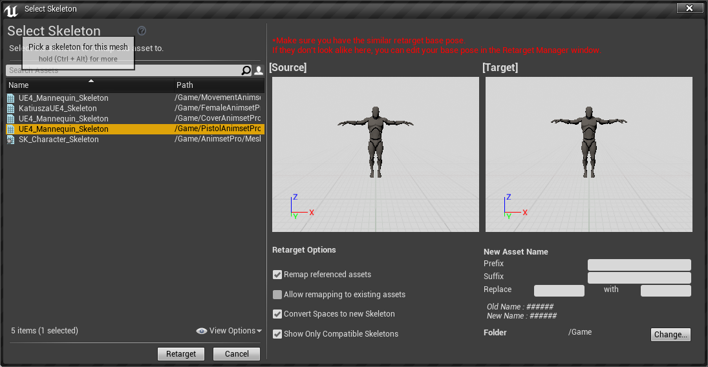Uncheck Convert Spaces to new Skeleton
This screenshot has height=367, width=708.
pos(277,314)
